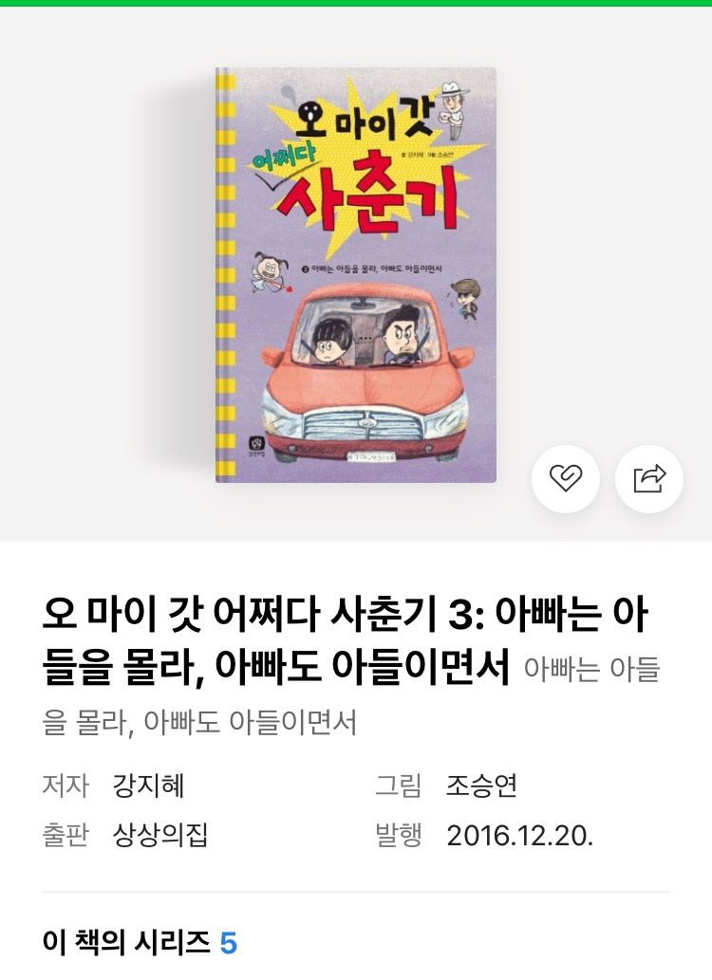
Task: Open the share icon button
Action: 649,479
